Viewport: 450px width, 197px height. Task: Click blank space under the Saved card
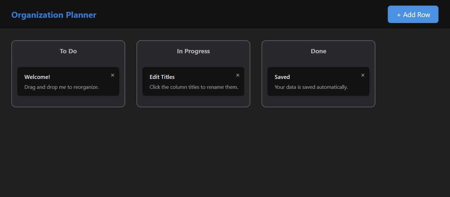tap(318, 101)
